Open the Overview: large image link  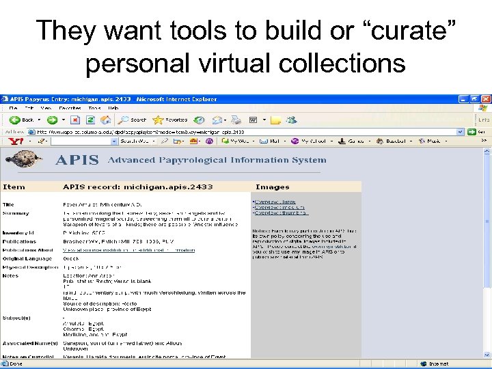275,202
